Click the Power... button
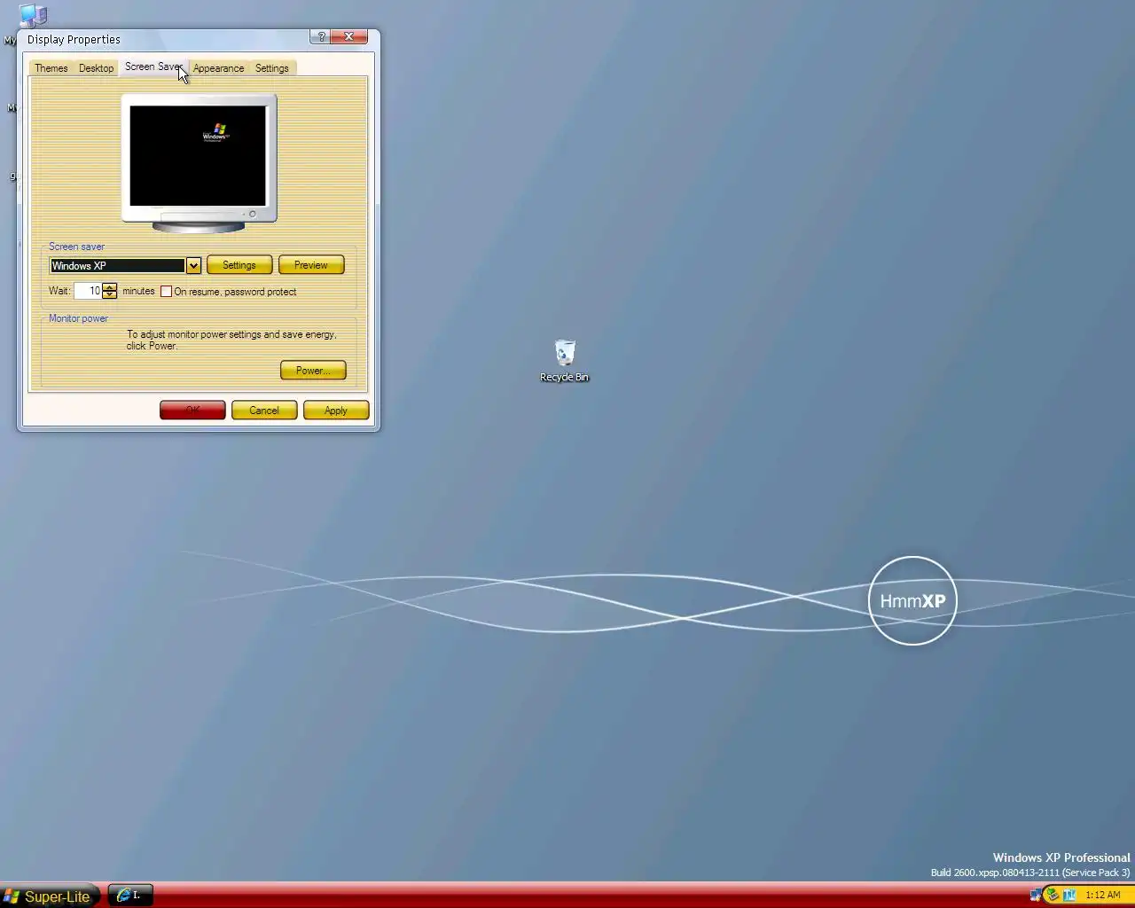Image resolution: width=1135 pixels, height=908 pixels. (313, 371)
